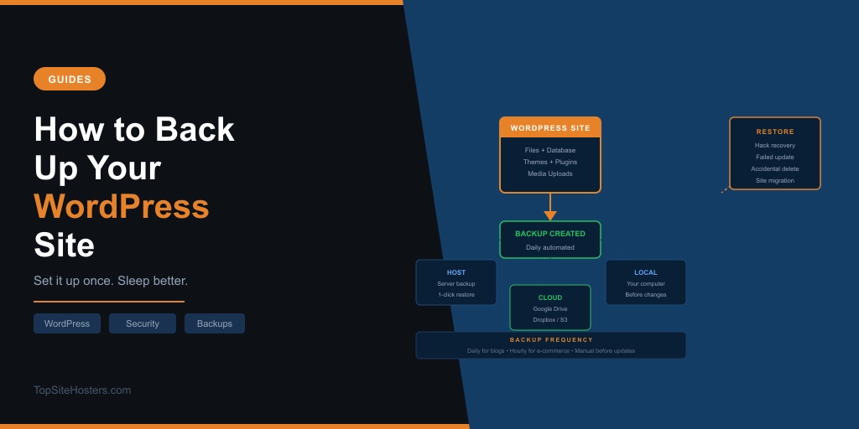
Task: Click the orange GUIDES badge
Action: [70, 79]
